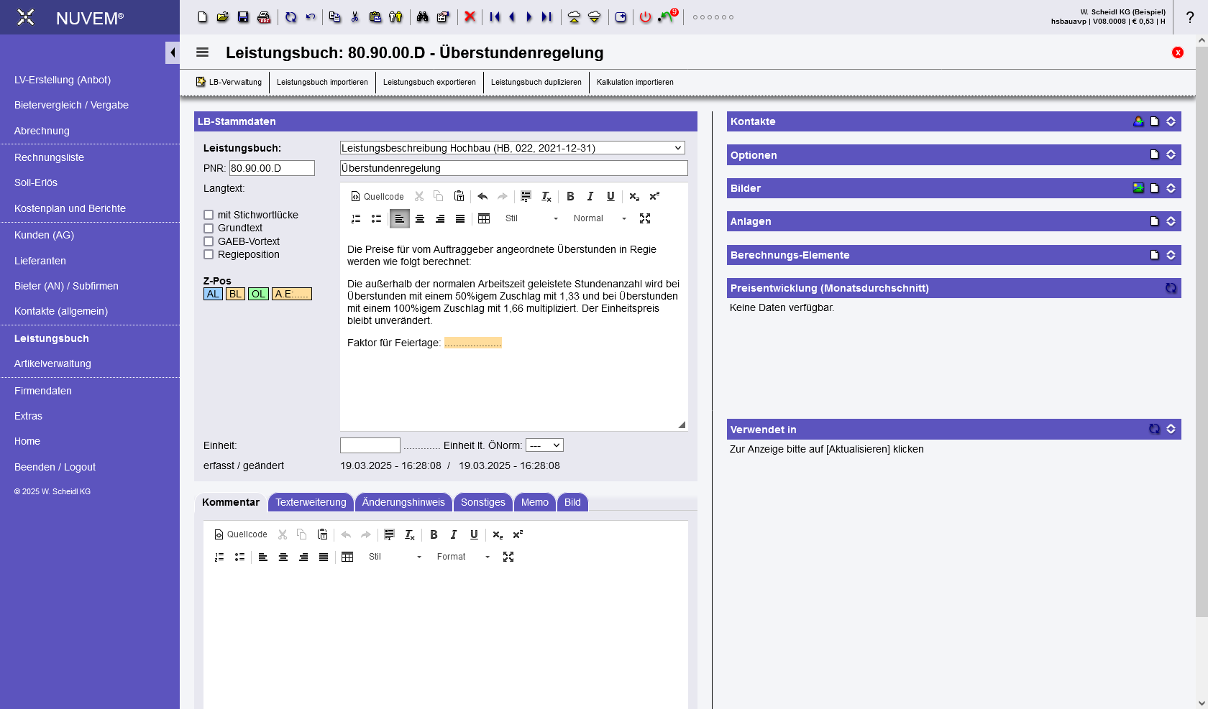Viewport: 1208px width, 709px height.
Task: Open the Memo tab
Action: [535, 502]
